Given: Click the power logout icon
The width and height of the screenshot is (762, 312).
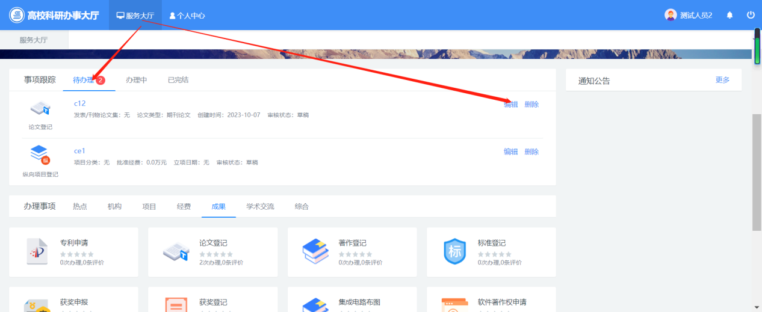Looking at the screenshot, I should (751, 15).
